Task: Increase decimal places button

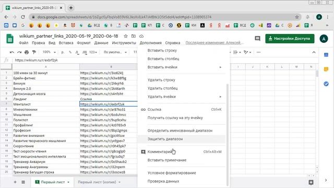Action: point(85,52)
